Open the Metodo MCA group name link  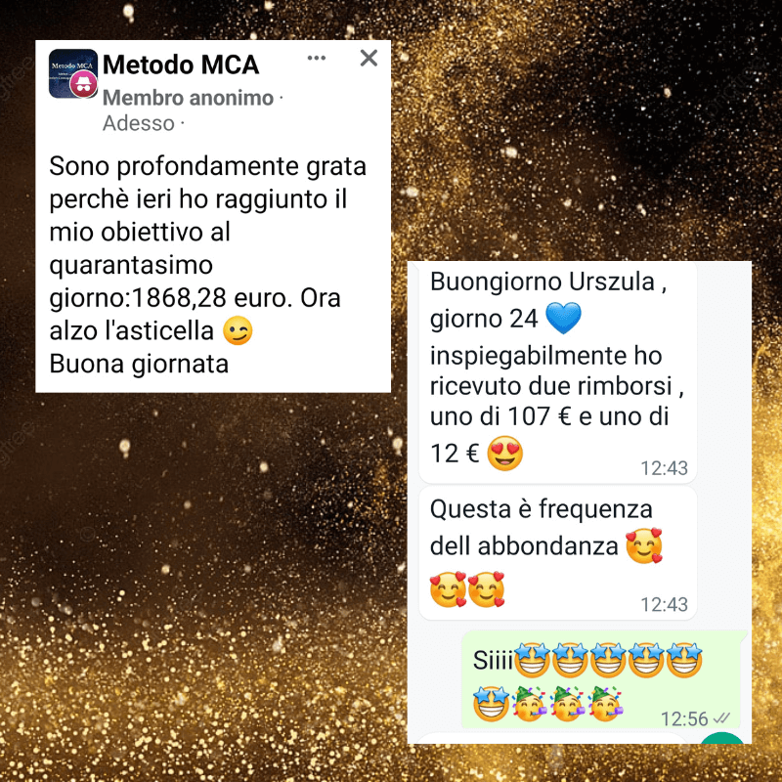pos(181,65)
